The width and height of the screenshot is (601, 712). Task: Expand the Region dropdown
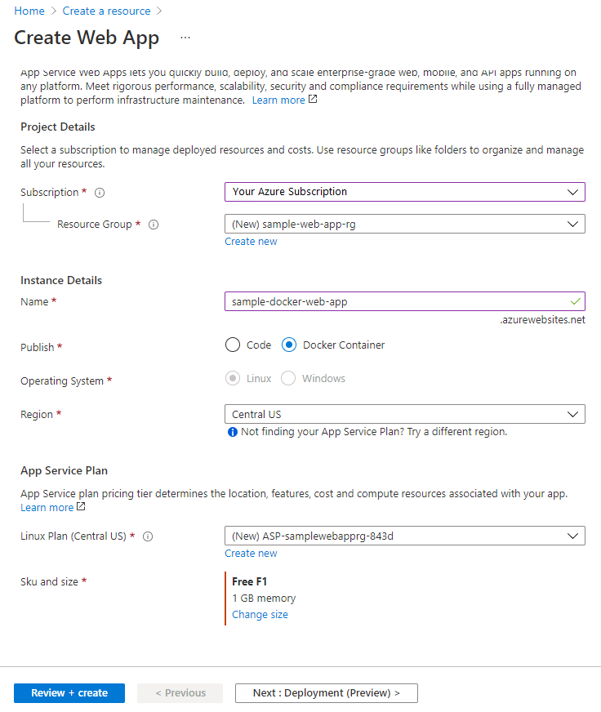pyautogui.click(x=405, y=414)
